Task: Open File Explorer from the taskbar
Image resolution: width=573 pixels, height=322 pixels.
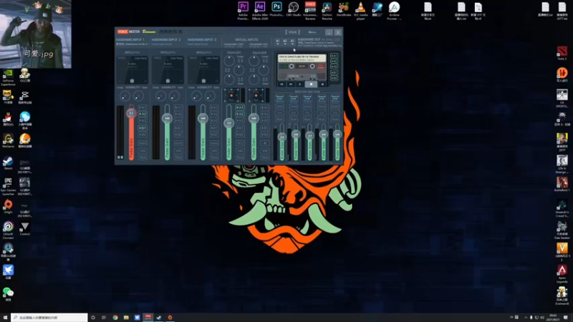Action: pos(126,318)
